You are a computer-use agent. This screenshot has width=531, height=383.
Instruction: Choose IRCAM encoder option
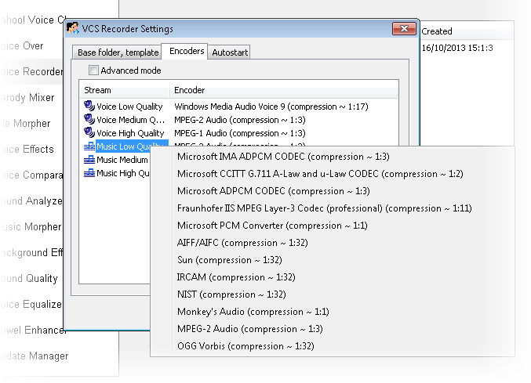point(236,277)
